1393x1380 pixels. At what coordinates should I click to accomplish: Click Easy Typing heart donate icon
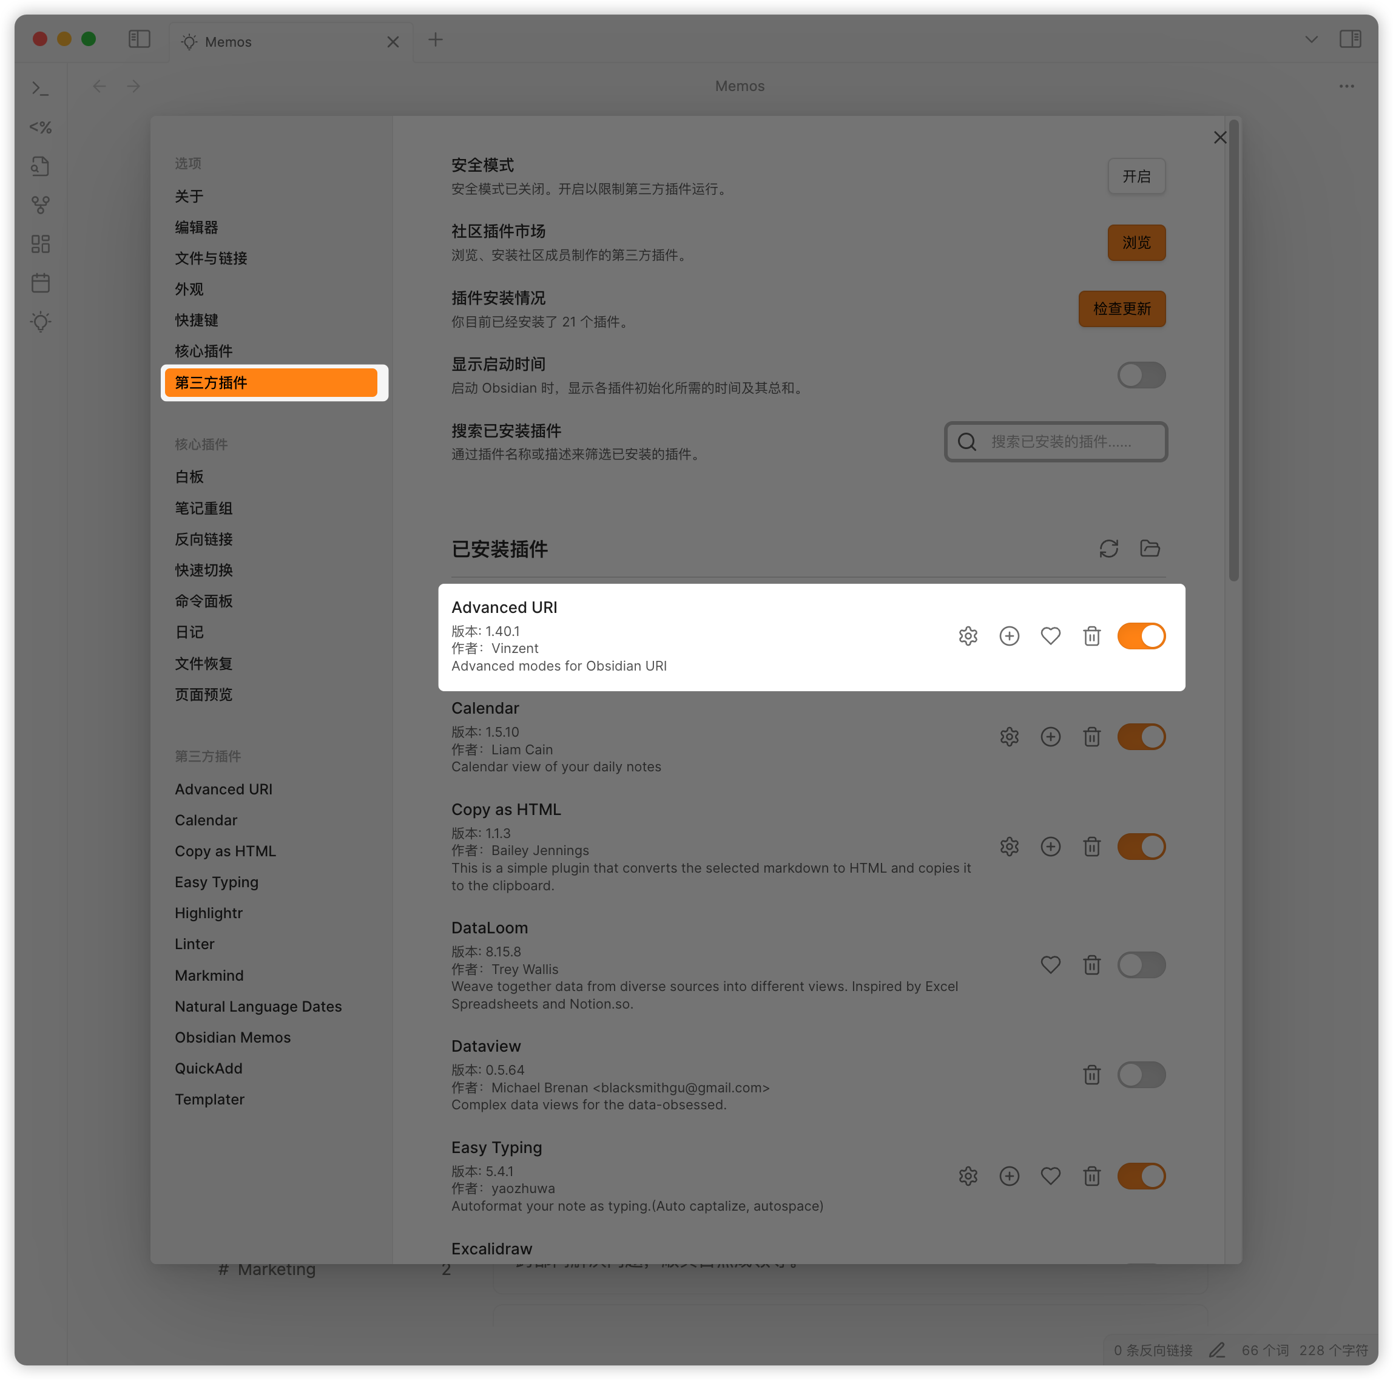[1051, 1176]
